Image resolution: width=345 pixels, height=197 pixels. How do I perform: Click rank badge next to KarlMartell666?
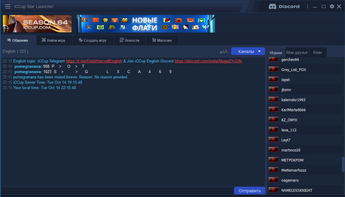tap(273, 109)
